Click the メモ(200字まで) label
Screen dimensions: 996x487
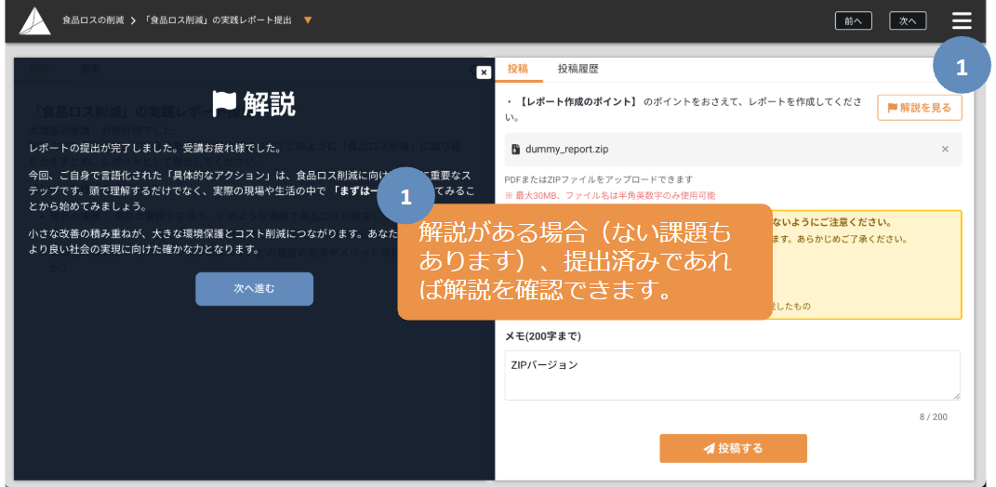[542, 336]
